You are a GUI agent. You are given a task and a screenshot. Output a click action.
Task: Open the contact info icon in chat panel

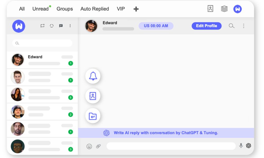[93, 96]
